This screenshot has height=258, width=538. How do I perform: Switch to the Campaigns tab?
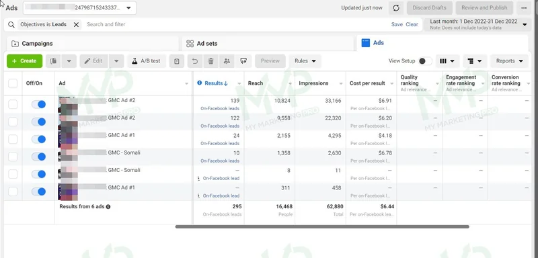pyautogui.click(x=93, y=44)
